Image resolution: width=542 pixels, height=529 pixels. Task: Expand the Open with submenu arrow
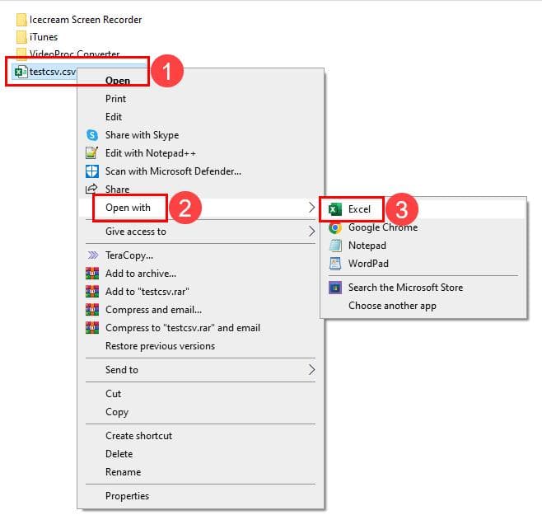point(311,208)
